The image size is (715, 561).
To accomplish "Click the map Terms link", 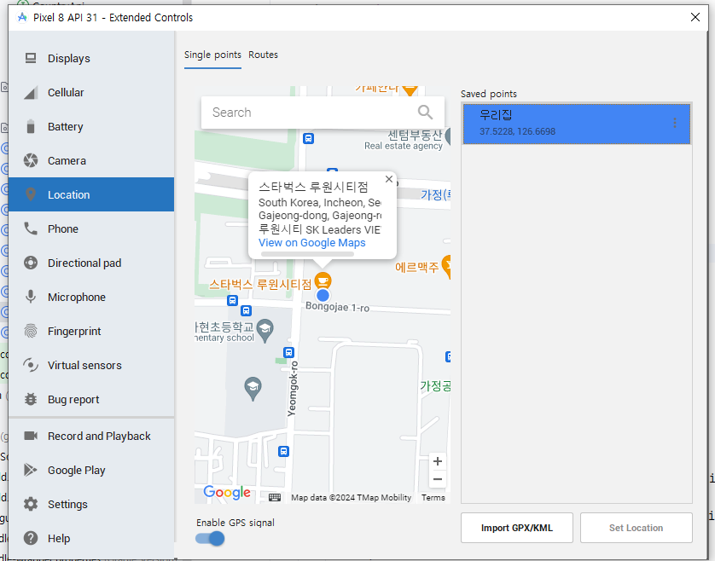I will click(x=433, y=498).
